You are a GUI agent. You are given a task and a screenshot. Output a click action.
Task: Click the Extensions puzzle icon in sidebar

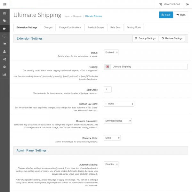tap(4, 29)
